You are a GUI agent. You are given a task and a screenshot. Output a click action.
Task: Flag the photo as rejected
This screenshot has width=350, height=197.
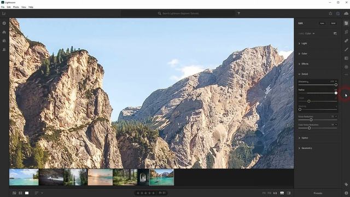[x=164, y=193]
